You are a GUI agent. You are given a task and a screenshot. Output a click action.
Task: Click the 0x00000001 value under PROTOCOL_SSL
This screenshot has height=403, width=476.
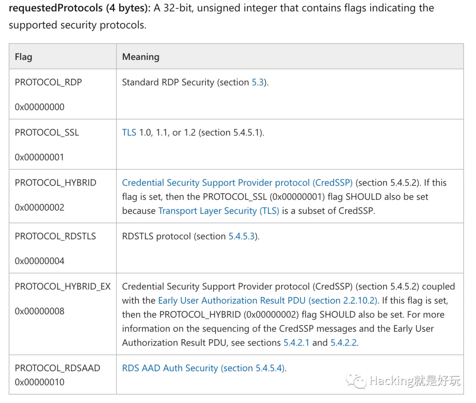[x=40, y=157]
